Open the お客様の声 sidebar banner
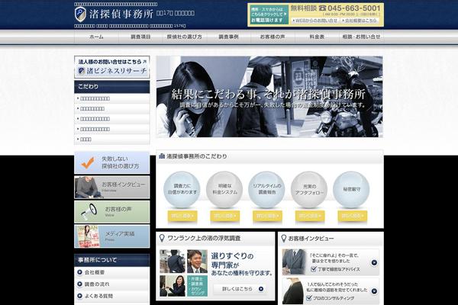The width and height of the screenshot is (458, 305). point(112,212)
